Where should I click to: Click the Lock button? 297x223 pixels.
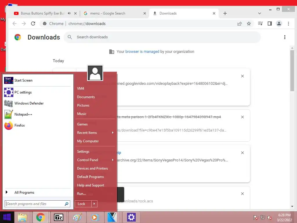tap(83, 204)
